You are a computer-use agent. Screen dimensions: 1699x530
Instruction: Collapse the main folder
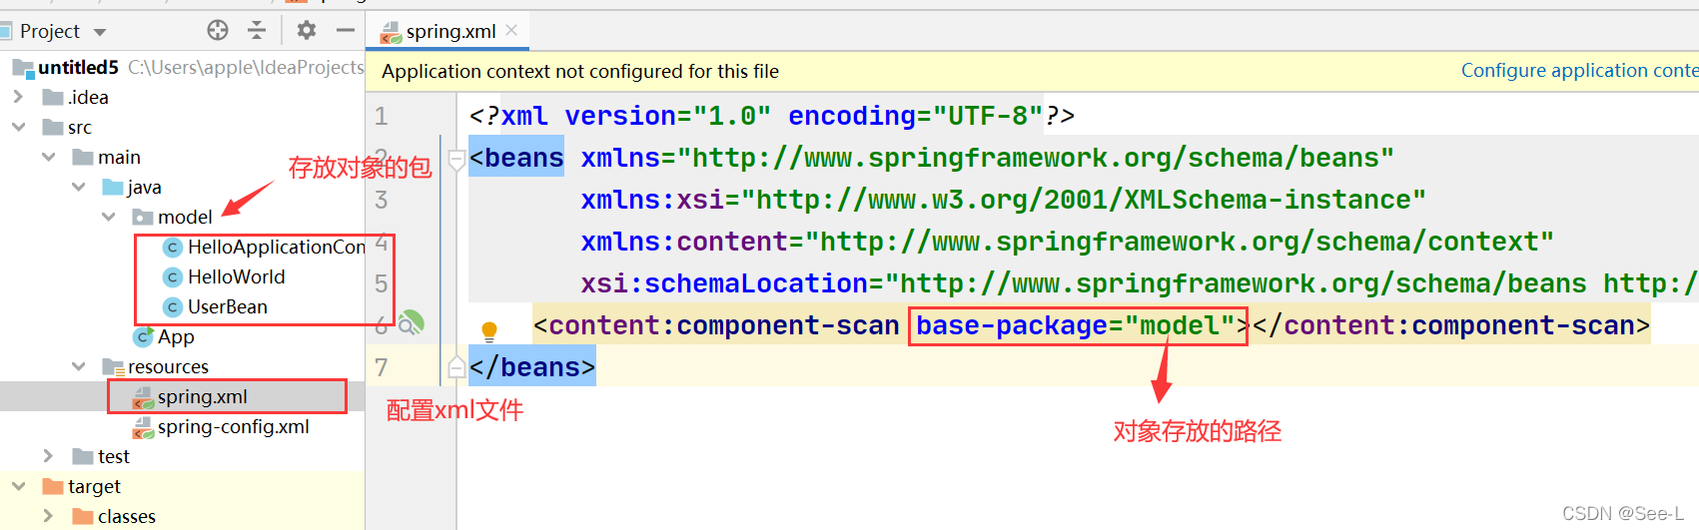[x=48, y=157]
